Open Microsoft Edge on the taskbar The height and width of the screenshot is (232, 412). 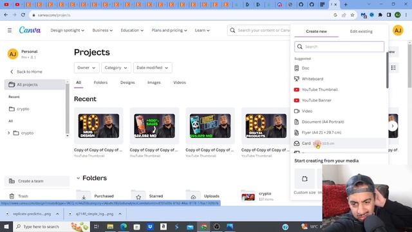(x=124, y=226)
